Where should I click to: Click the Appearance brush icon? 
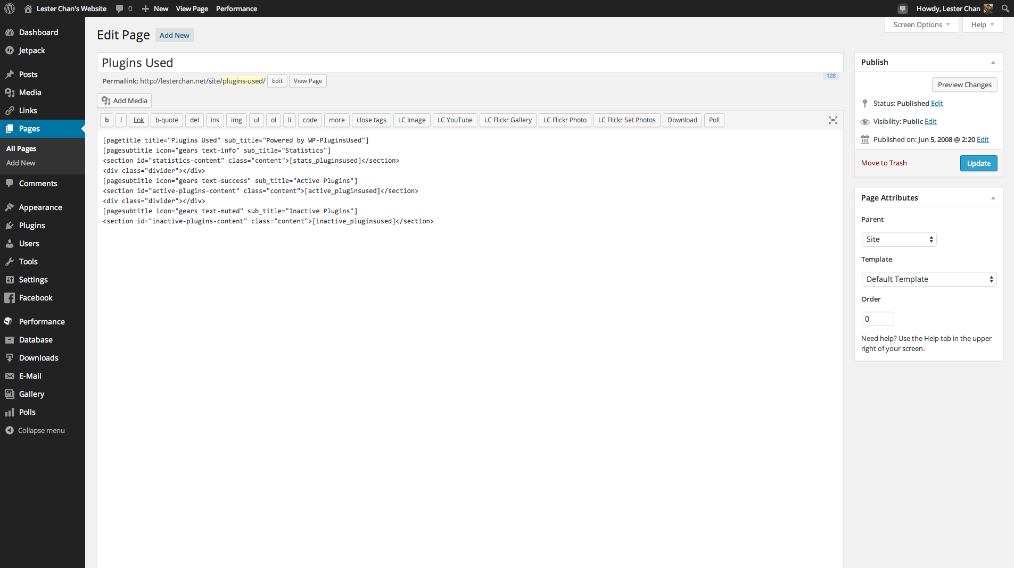coord(10,207)
